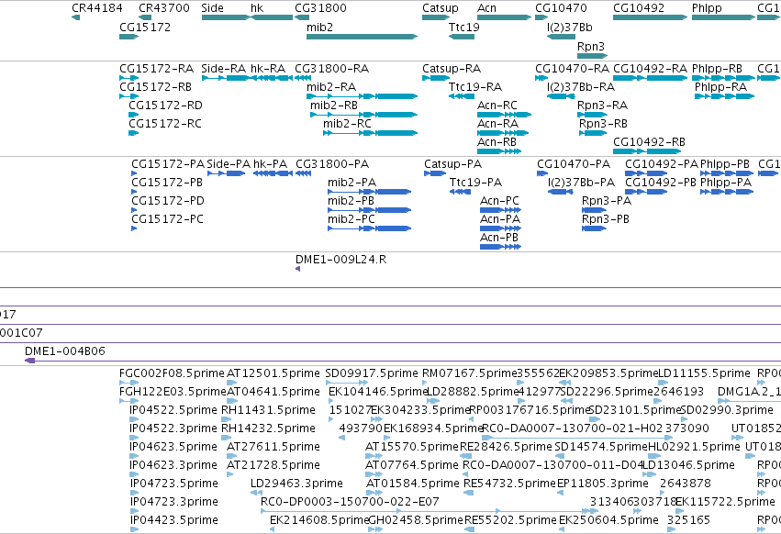Click the CG15172-RD transcript
The height and width of the screenshot is (534, 781).
133,115
